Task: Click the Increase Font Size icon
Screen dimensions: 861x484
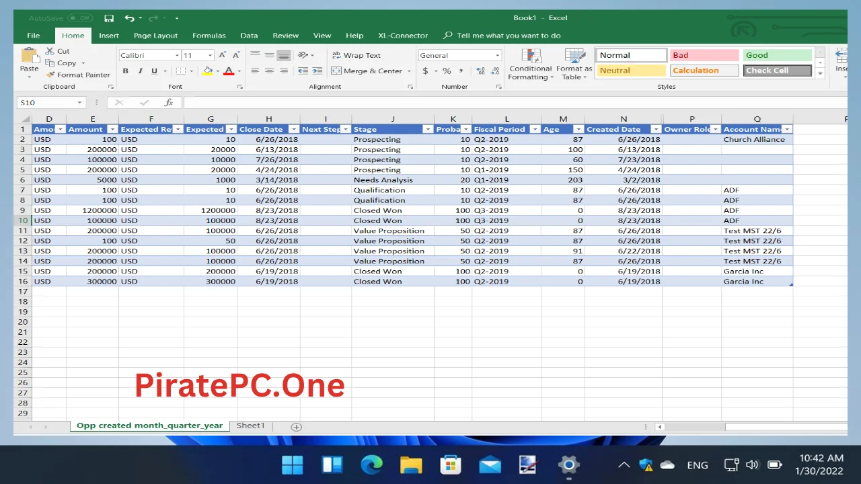Action: click(x=223, y=55)
